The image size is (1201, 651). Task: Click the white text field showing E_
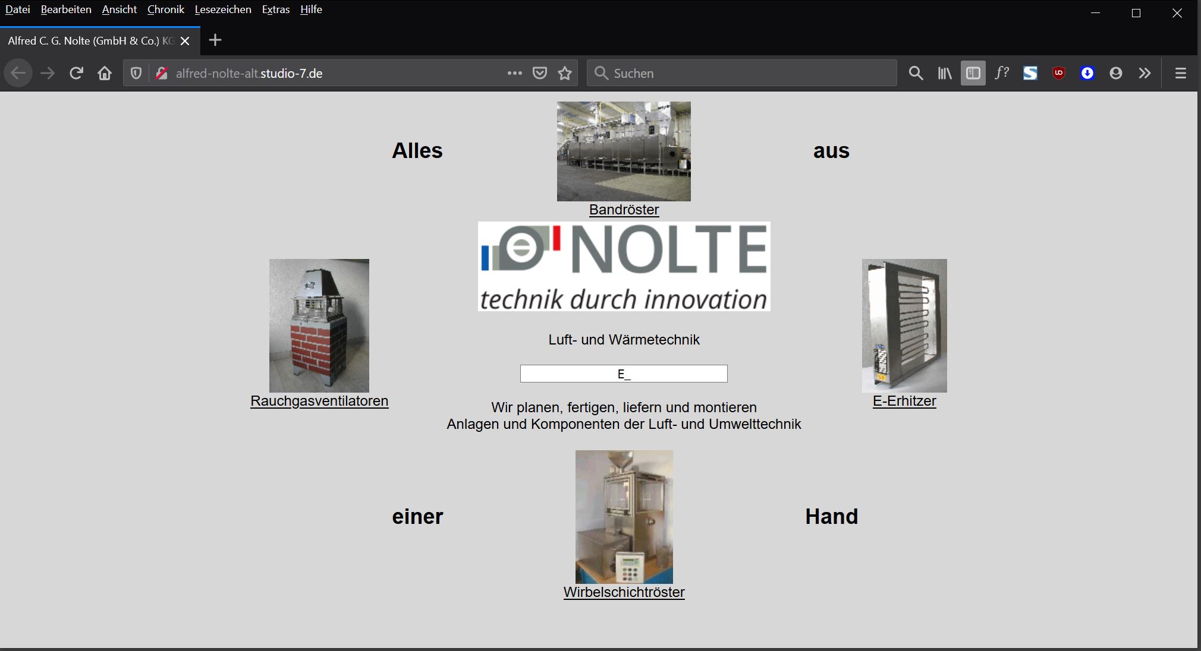click(x=624, y=374)
